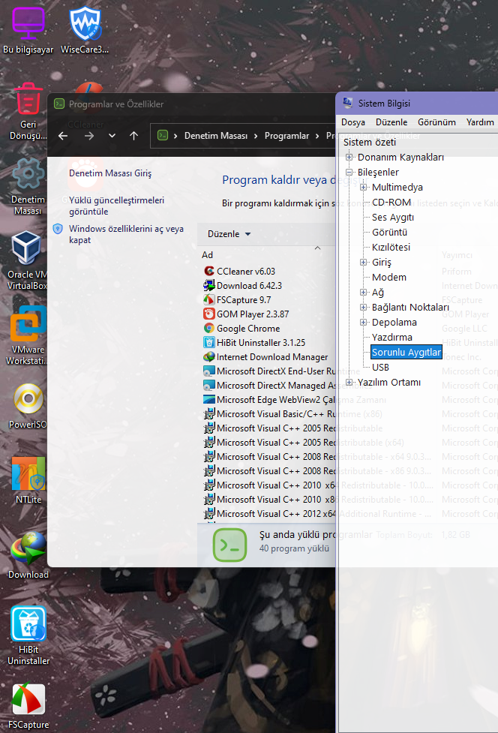The image size is (498, 733).
Task: Select HiBit Uninstaller 3.1.25 in program list
Action: (254, 343)
